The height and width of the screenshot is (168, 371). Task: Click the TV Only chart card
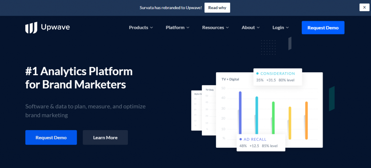click(x=209, y=110)
